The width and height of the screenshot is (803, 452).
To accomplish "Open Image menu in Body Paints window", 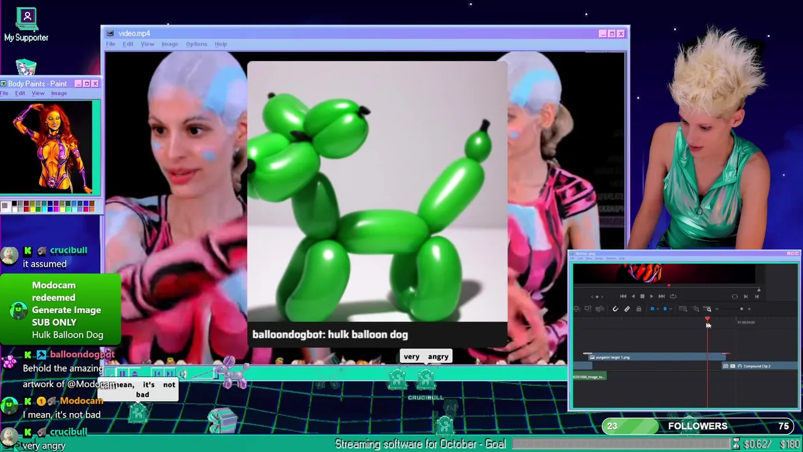I will [59, 94].
